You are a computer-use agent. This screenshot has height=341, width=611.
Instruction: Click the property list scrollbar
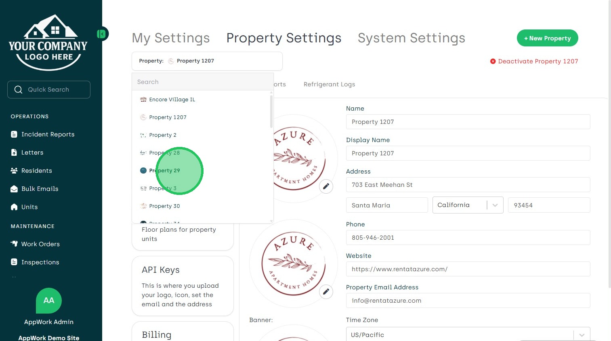click(x=271, y=111)
